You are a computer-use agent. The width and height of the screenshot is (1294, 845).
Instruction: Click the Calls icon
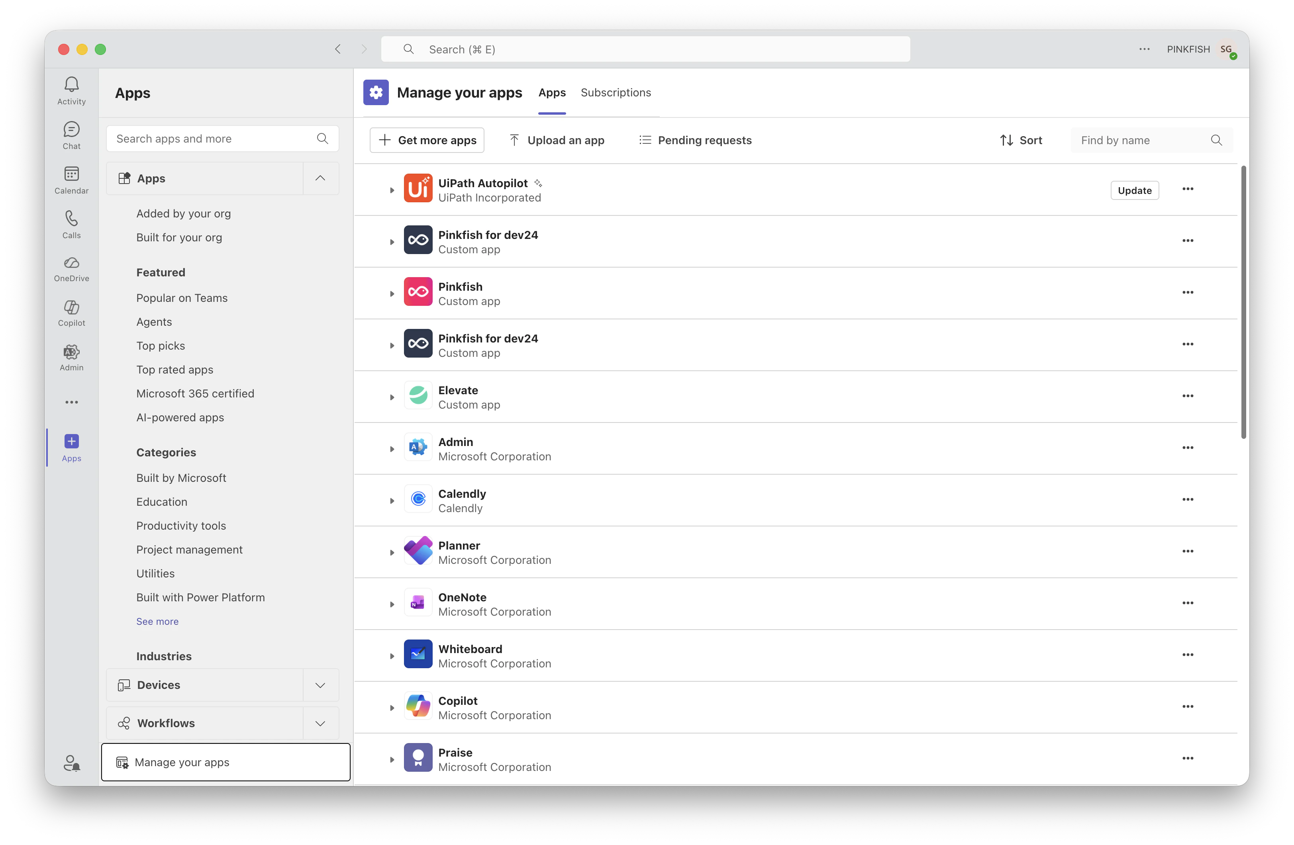pyautogui.click(x=71, y=225)
